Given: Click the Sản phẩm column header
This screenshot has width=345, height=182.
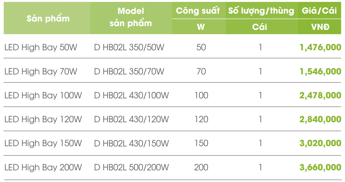Looking at the screenshot, I should (x=48, y=18).
